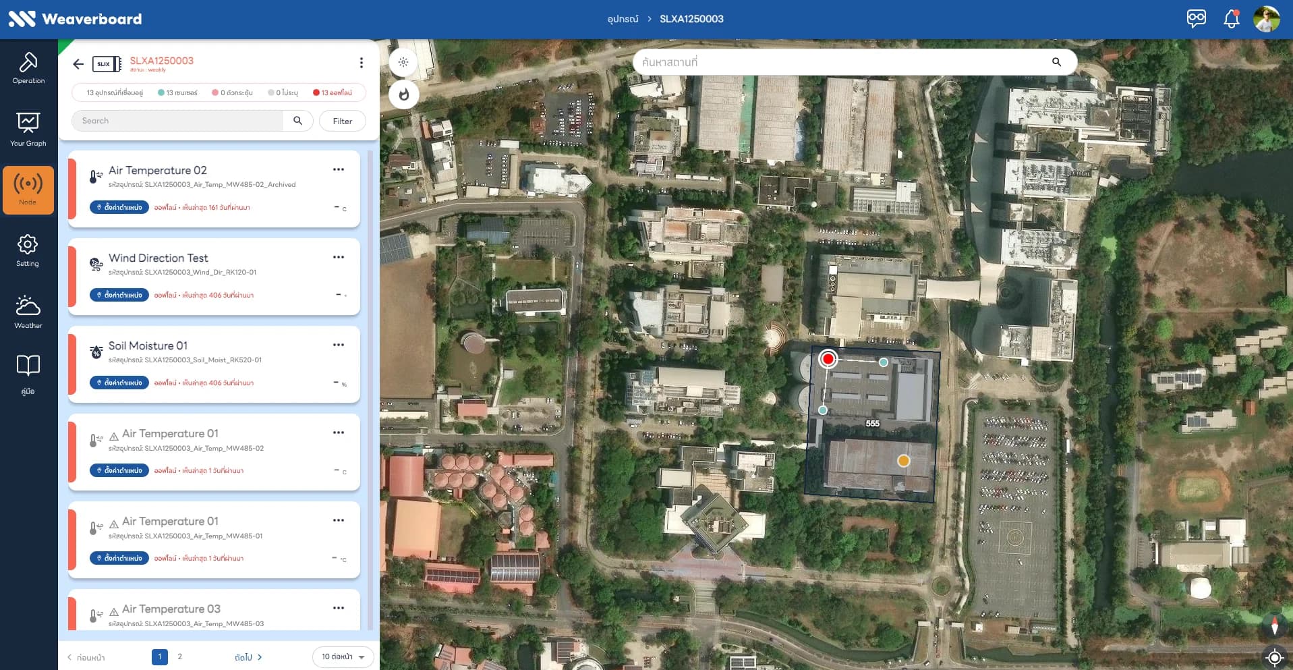Open Your Graph in the sidebar
Screen dimensions: 1293x670
[28, 130]
